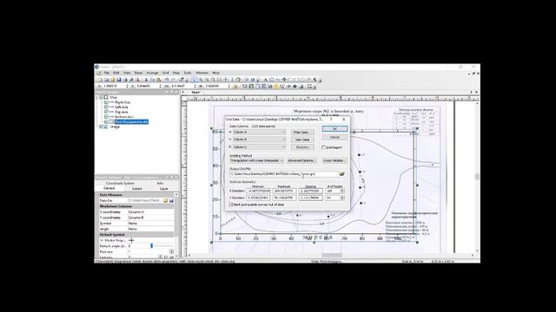Toggle Top Axis visibility checkbox

click(x=106, y=112)
